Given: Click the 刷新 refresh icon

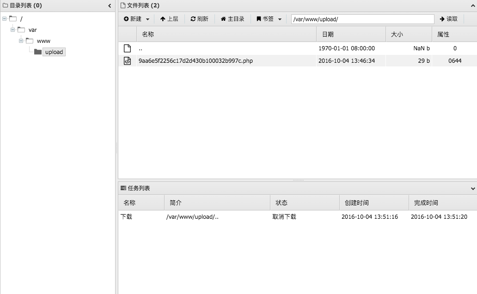Looking at the screenshot, I should point(193,18).
